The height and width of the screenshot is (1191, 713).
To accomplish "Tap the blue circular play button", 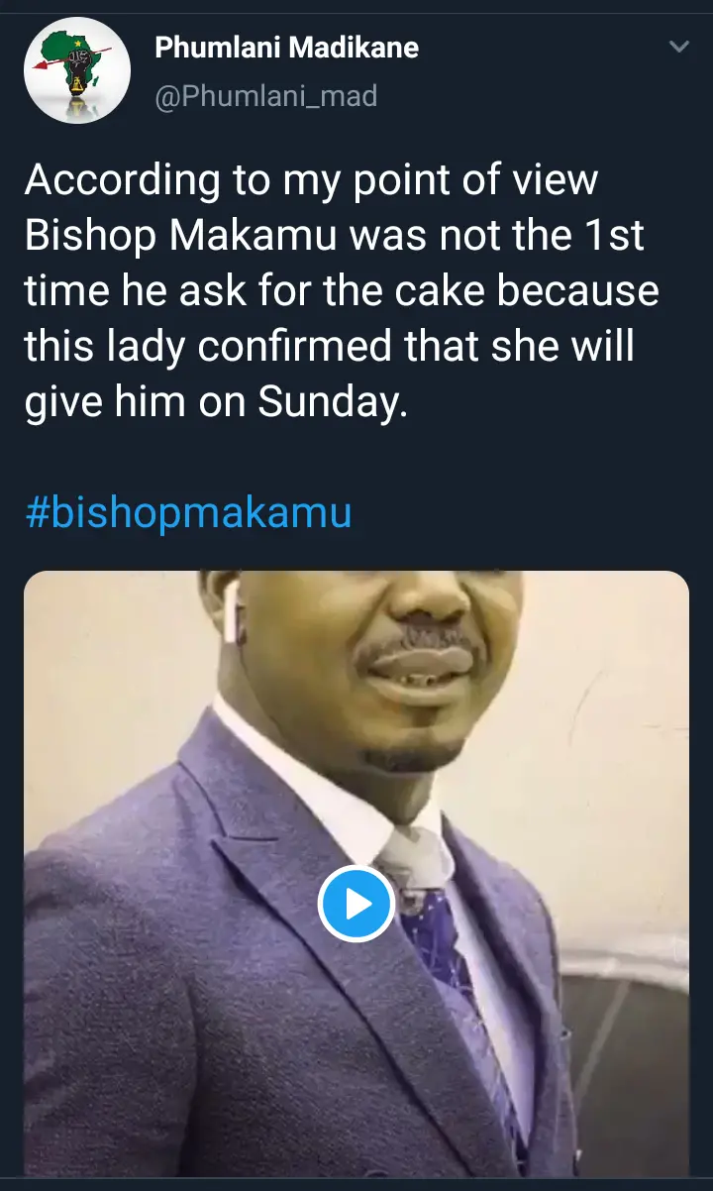I will point(356,903).
